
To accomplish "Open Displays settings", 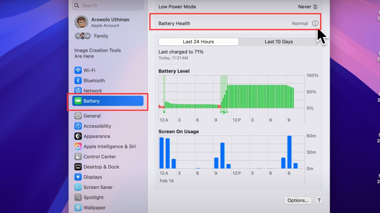I will point(92,177).
